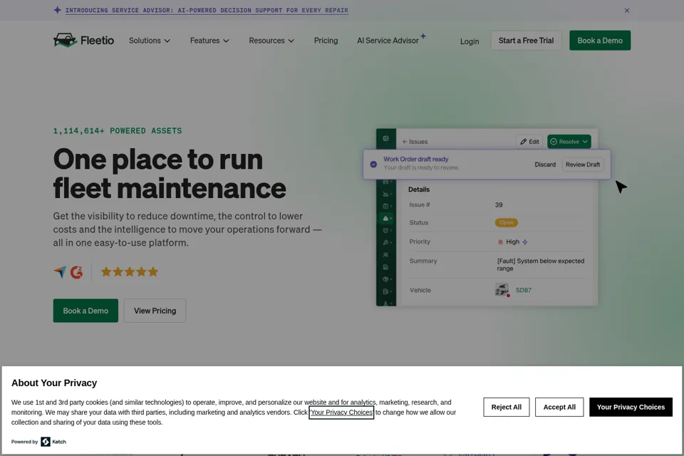The height and width of the screenshot is (456, 684).
Task: Click the Fleetio logo
Action: click(x=83, y=40)
